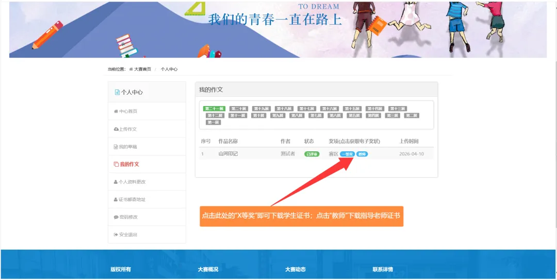The width and height of the screenshot is (557, 280).
Task: Click the 教师 badge for teacher certificate
Action: pyautogui.click(x=362, y=154)
